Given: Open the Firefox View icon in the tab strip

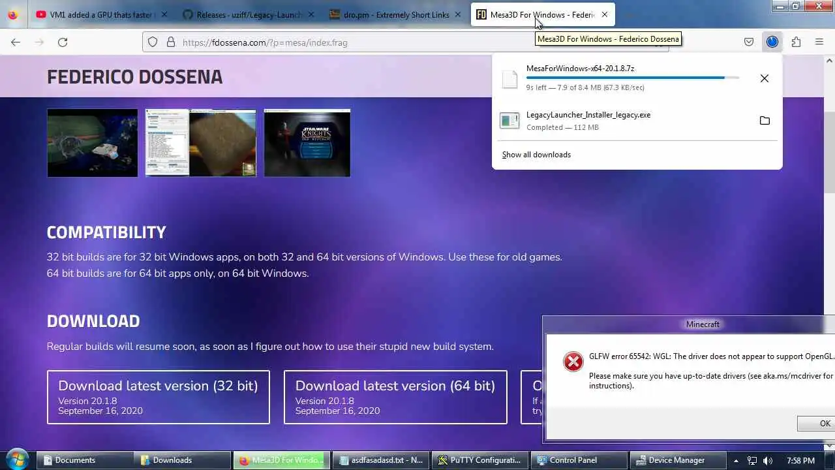Looking at the screenshot, I should [x=12, y=14].
